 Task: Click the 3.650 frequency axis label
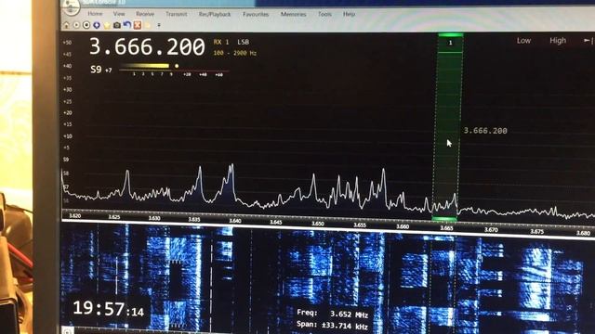point(318,224)
